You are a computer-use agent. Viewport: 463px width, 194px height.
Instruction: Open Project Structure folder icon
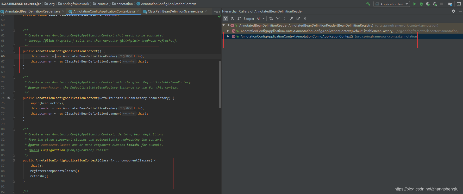(x=450, y=4)
